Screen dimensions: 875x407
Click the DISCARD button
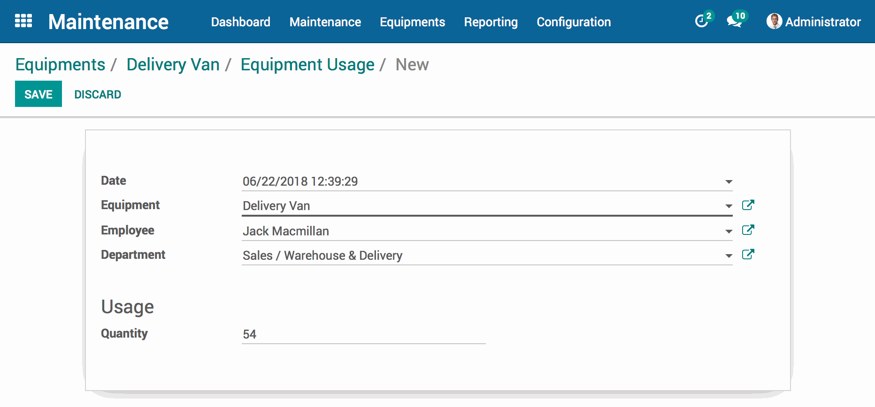click(98, 94)
